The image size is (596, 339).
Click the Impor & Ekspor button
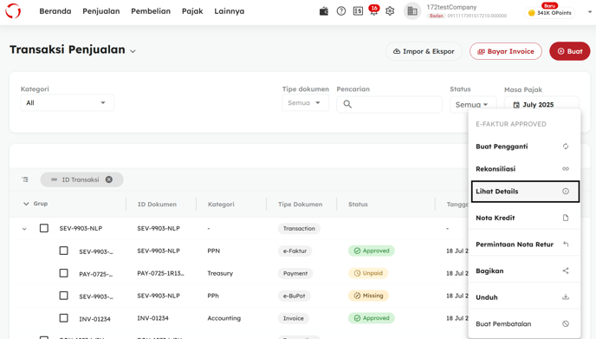pyautogui.click(x=424, y=51)
